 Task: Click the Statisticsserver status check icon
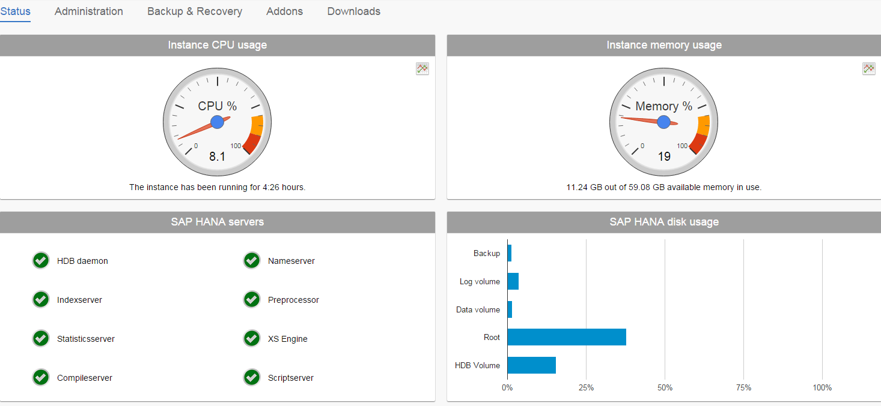point(40,338)
